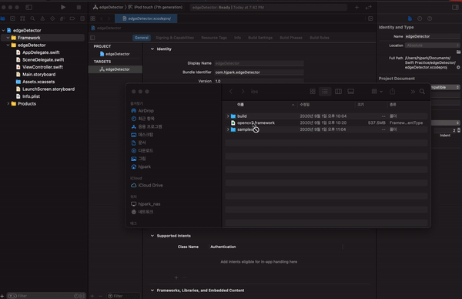The width and height of the screenshot is (462, 299).
Task: Toggle the project and targets list sidebar
Action: click(92, 38)
